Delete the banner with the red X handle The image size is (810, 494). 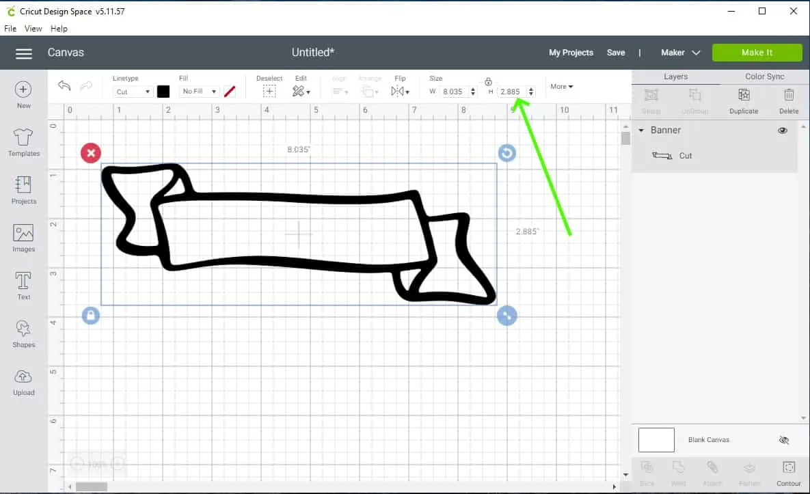[x=91, y=153]
